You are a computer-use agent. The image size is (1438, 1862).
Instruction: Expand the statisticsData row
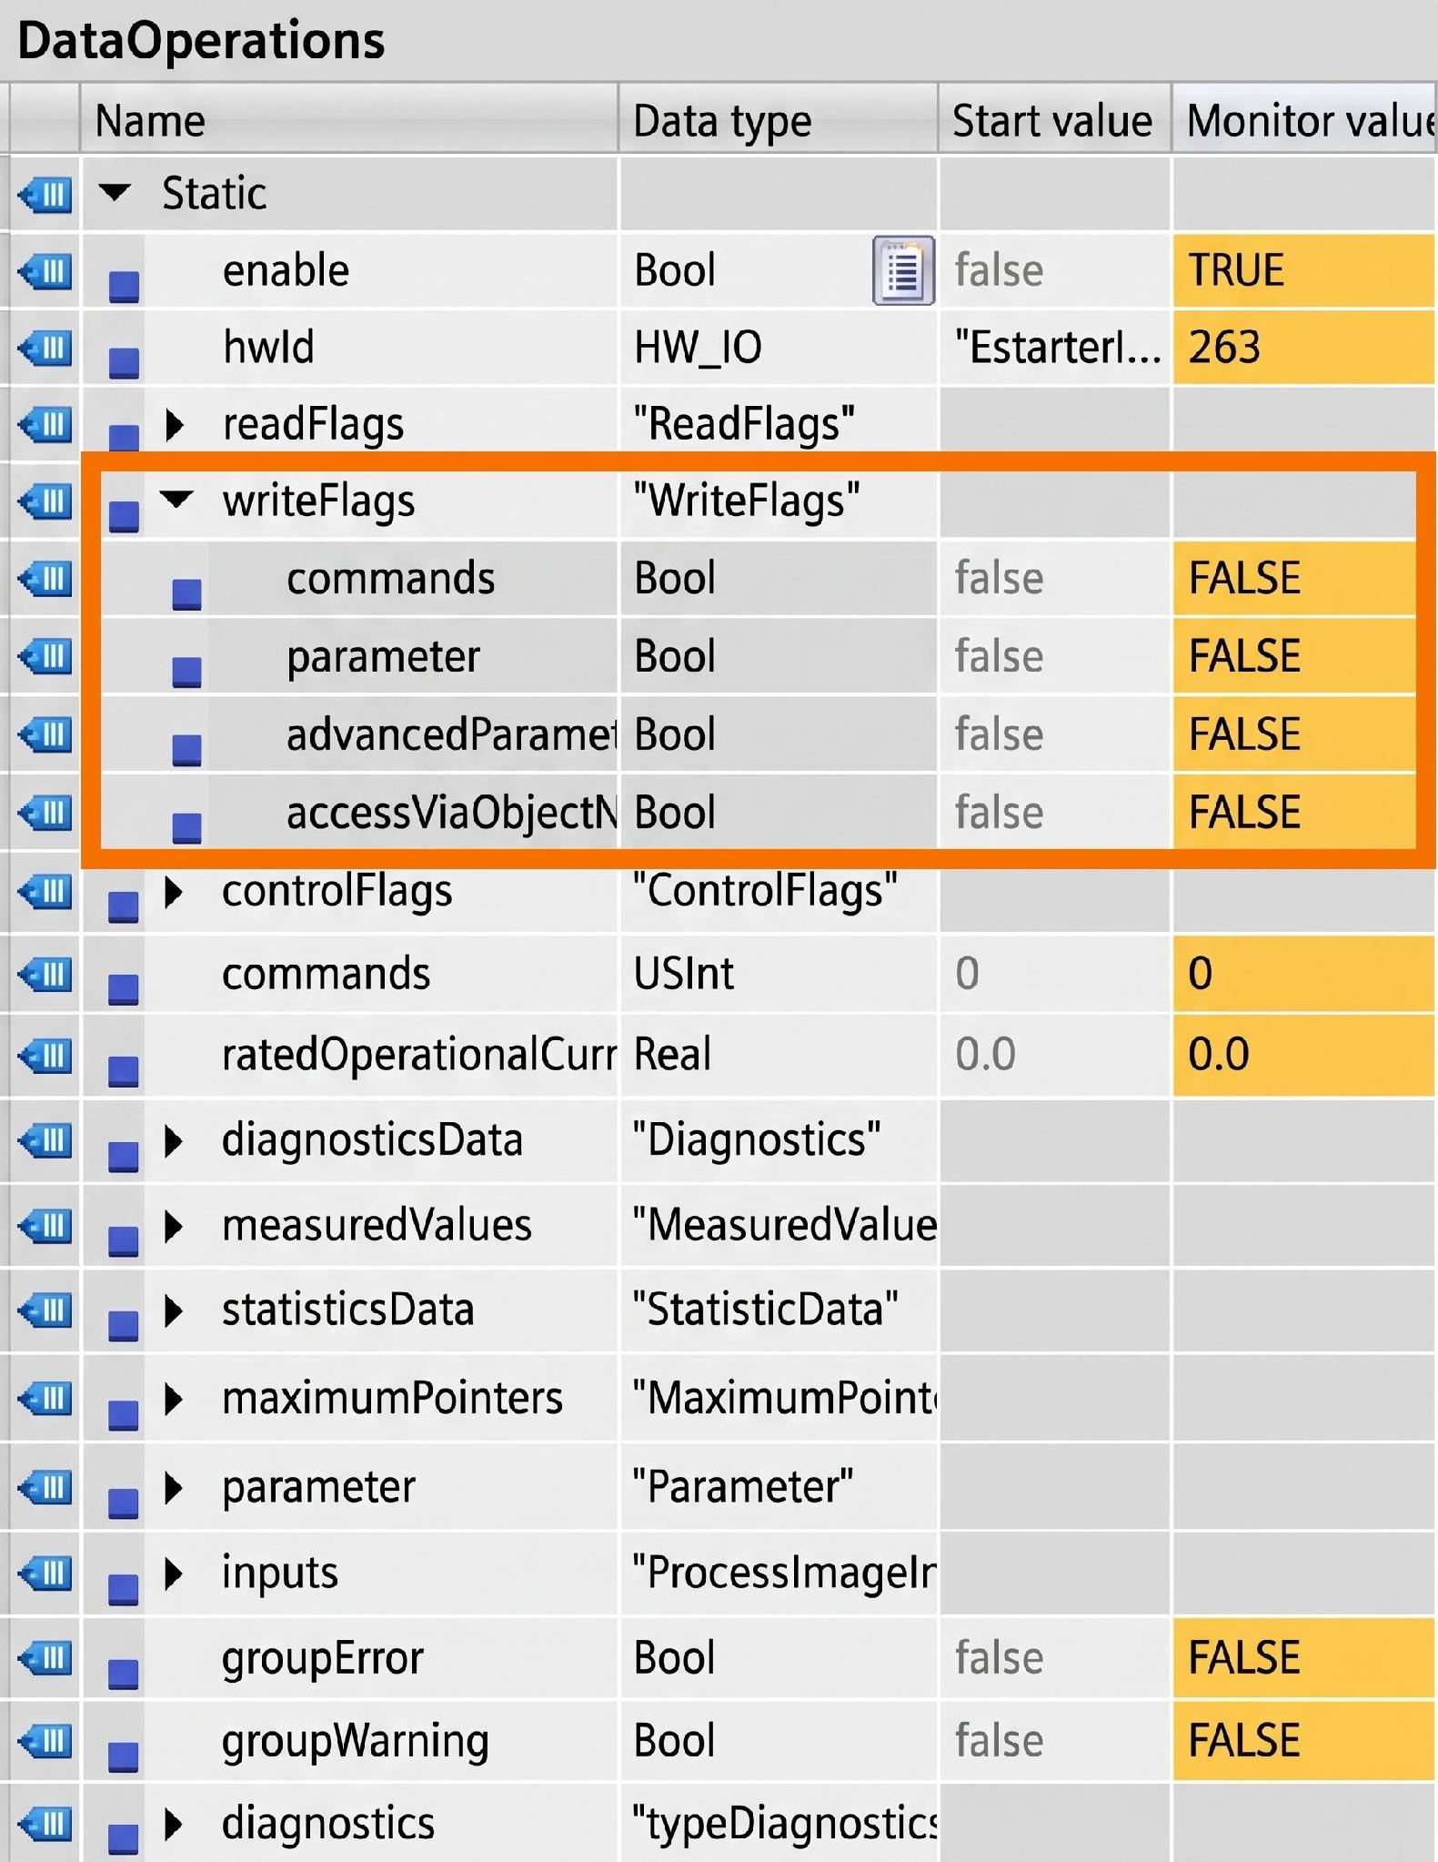(174, 1310)
